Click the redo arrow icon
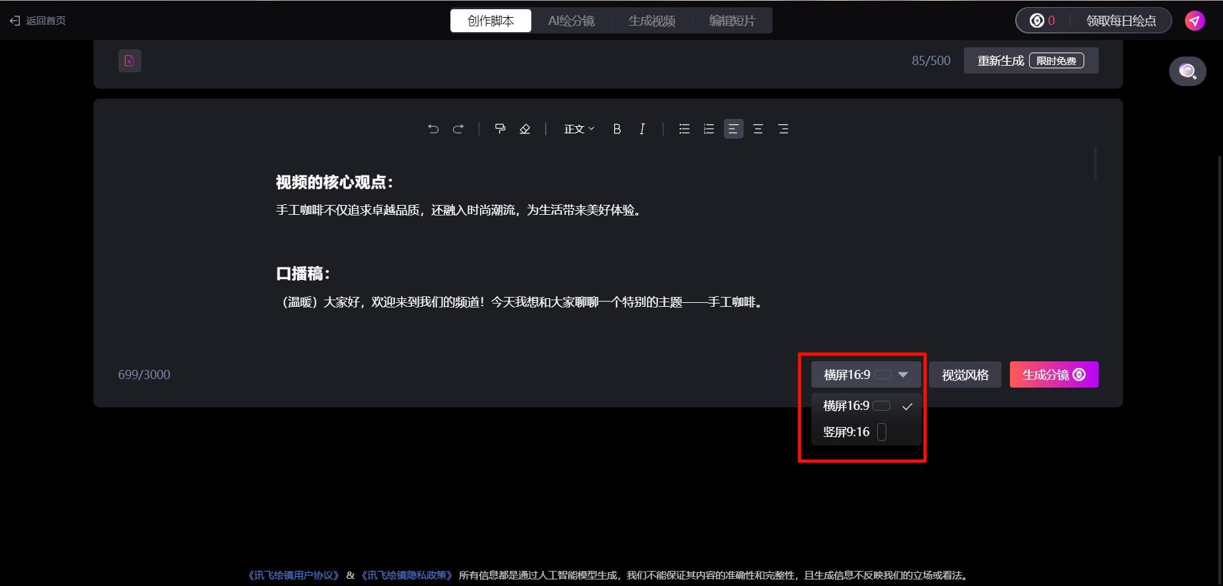The width and height of the screenshot is (1223, 586). click(458, 129)
